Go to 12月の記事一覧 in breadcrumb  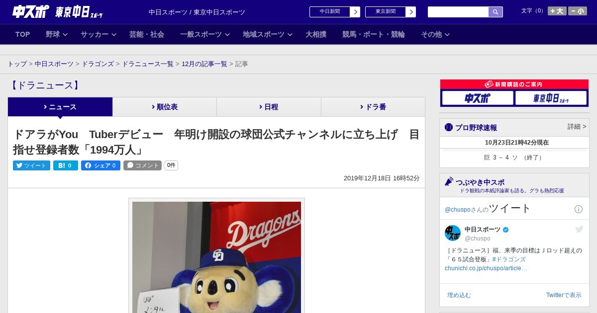point(204,64)
